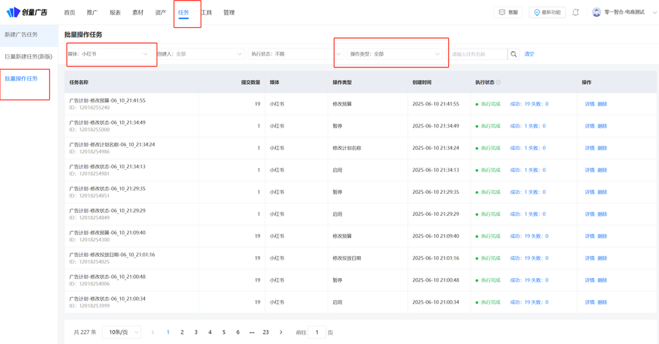659x344 pixels.
Task: Click the search magnifier icon
Action: [x=513, y=54]
